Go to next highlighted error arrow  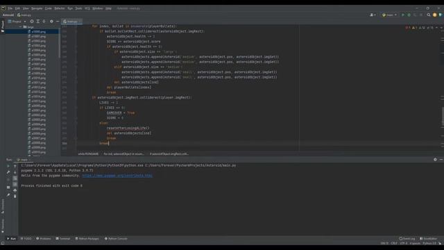(441, 28)
